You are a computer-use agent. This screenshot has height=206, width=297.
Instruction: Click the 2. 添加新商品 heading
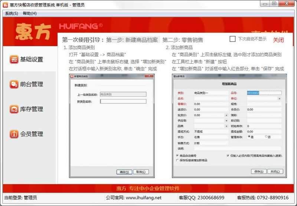pyautogui.click(x=179, y=48)
